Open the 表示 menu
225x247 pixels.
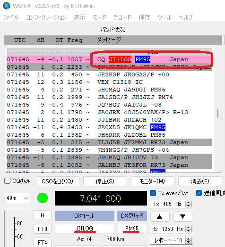coord(79,17)
